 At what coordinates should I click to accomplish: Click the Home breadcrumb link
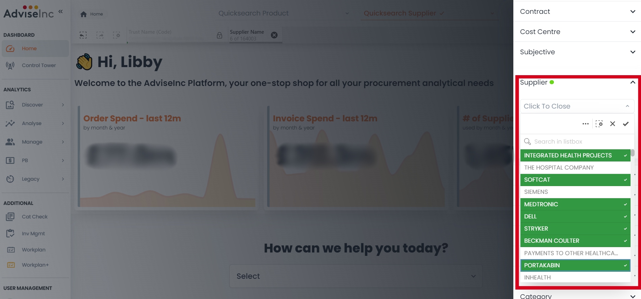pos(97,14)
